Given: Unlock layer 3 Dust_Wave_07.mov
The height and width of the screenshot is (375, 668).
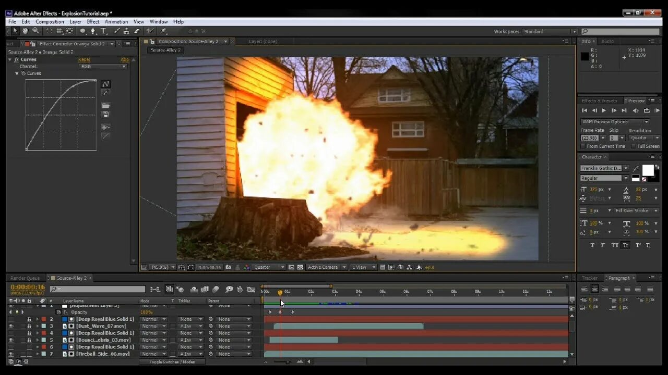Looking at the screenshot, I should [x=29, y=326].
